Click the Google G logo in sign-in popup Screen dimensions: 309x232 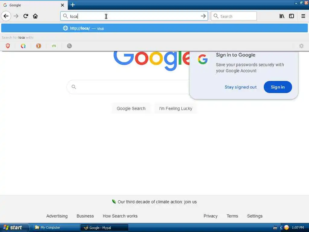coord(202,60)
